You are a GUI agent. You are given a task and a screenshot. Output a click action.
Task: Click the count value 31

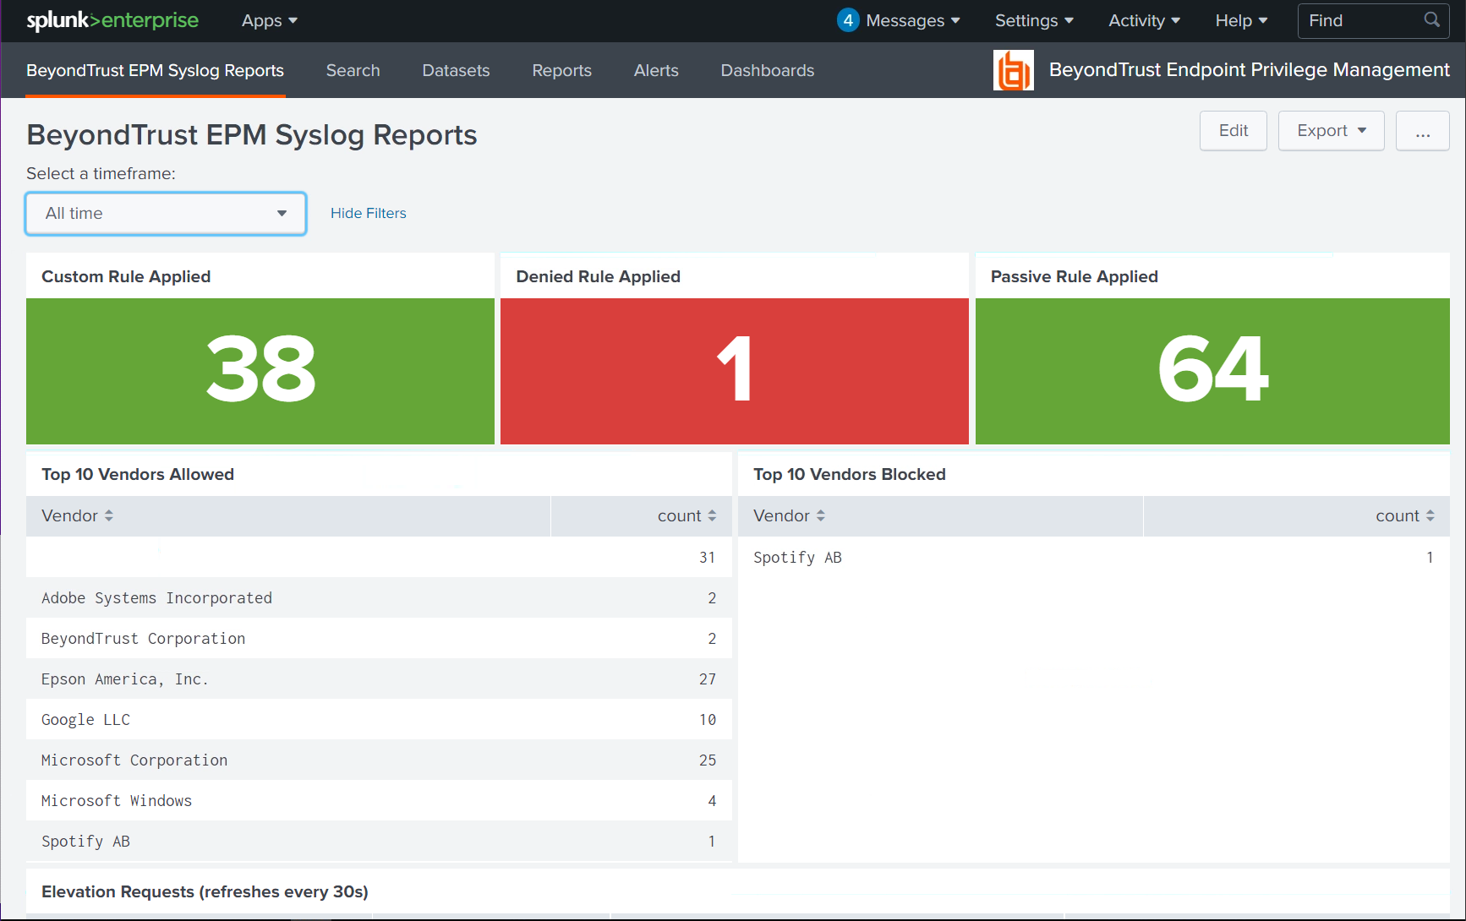pos(707,558)
